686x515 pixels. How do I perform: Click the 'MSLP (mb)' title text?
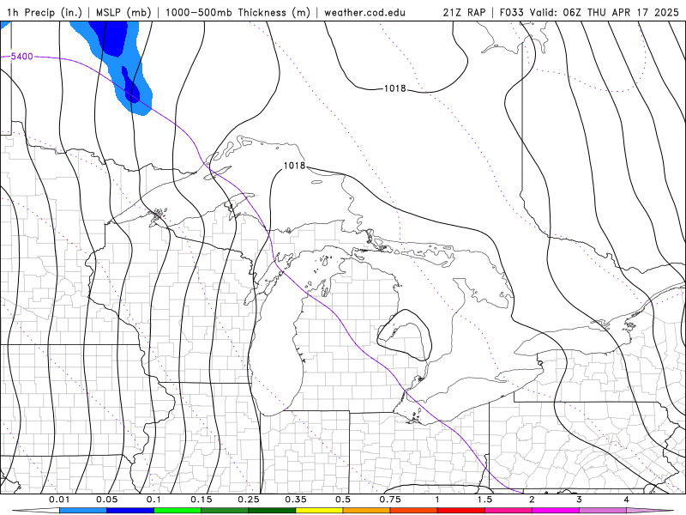click(x=123, y=12)
